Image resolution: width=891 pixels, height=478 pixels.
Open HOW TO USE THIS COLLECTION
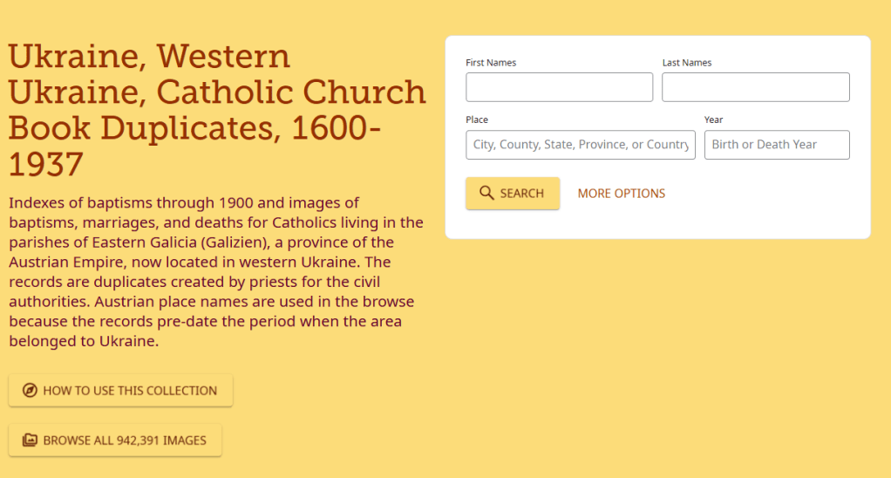pos(130,391)
